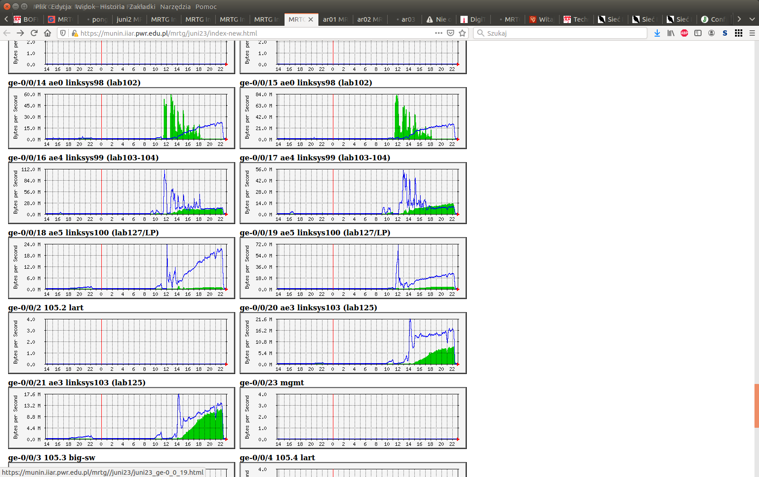Open the Adblock Plus extension icon
This screenshot has width=759, height=477.
coord(684,33)
